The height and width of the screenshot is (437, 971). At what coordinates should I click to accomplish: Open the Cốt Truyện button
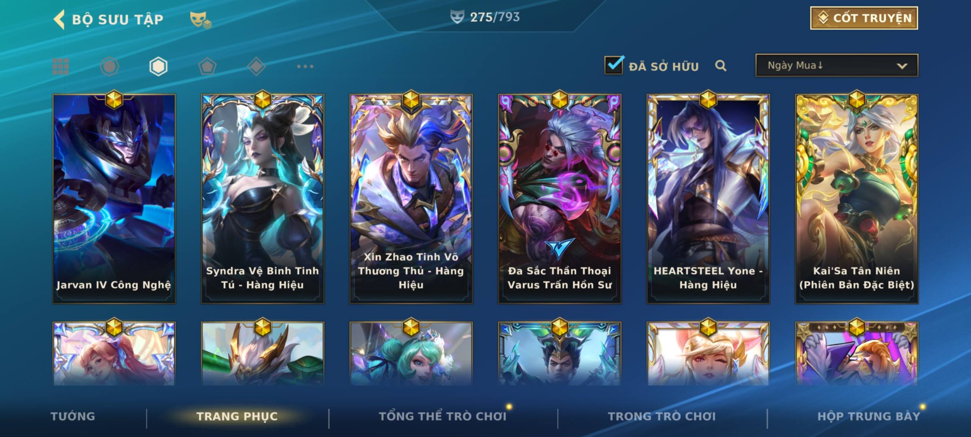(x=864, y=18)
